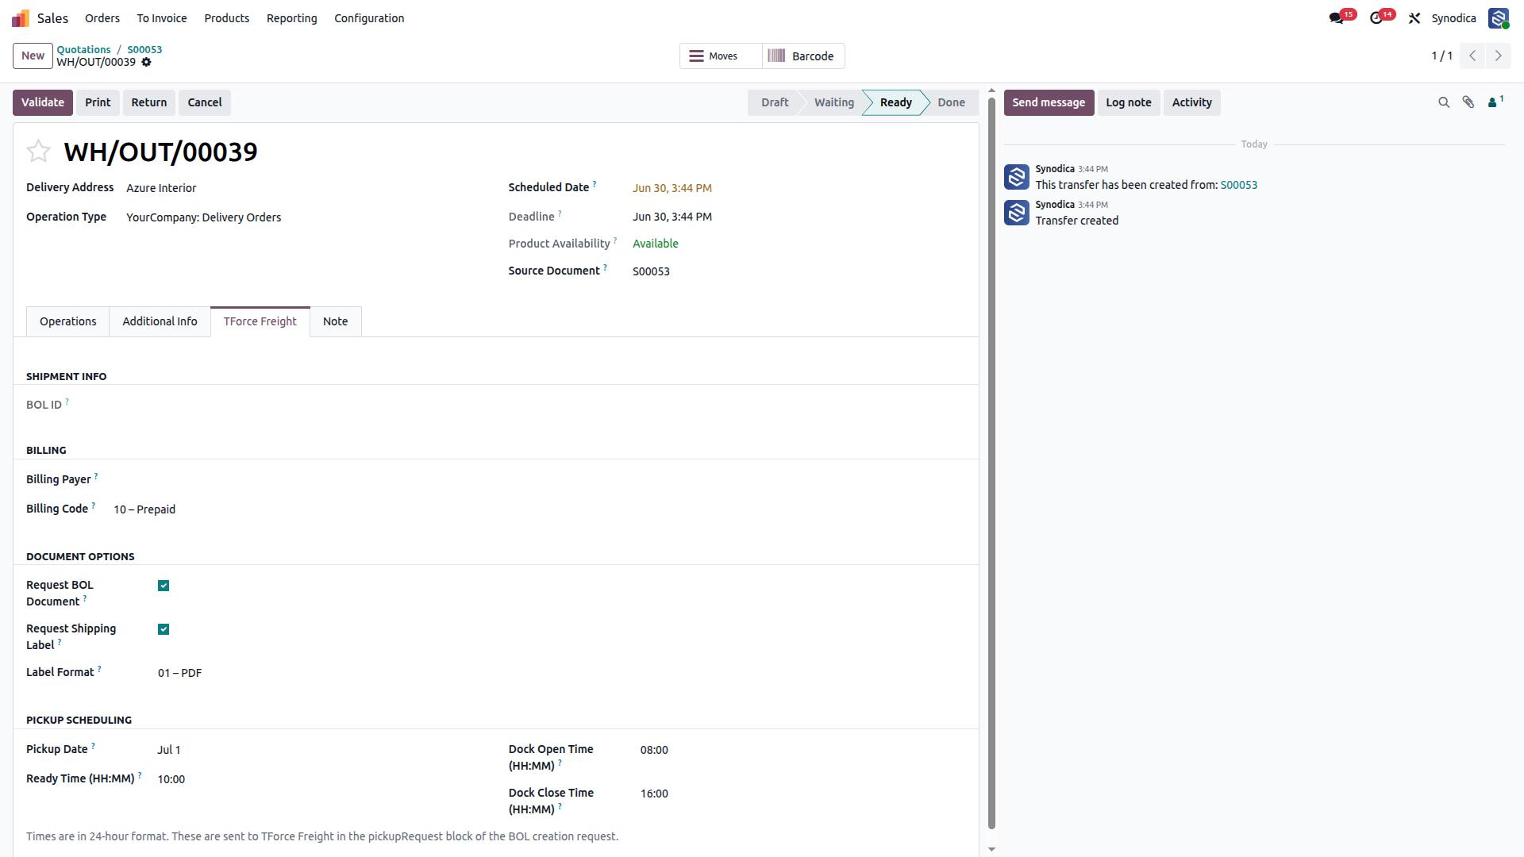Open the conversations chat icon
Viewport: 1524px width, 857px height.
point(1337,17)
